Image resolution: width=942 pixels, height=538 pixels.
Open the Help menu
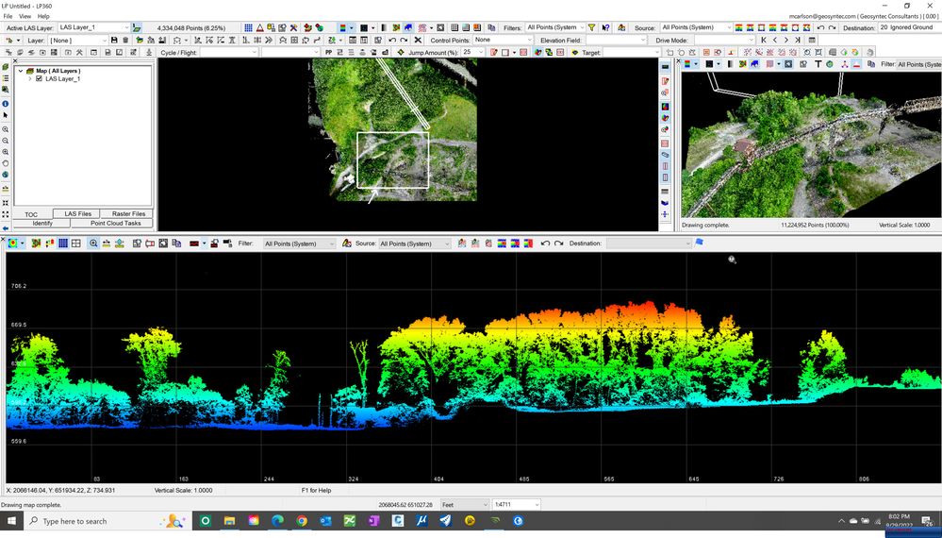(43, 16)
